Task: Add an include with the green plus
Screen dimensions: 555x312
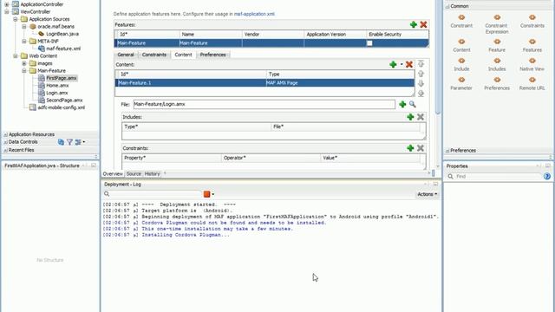Action: (x=410, y=117)
